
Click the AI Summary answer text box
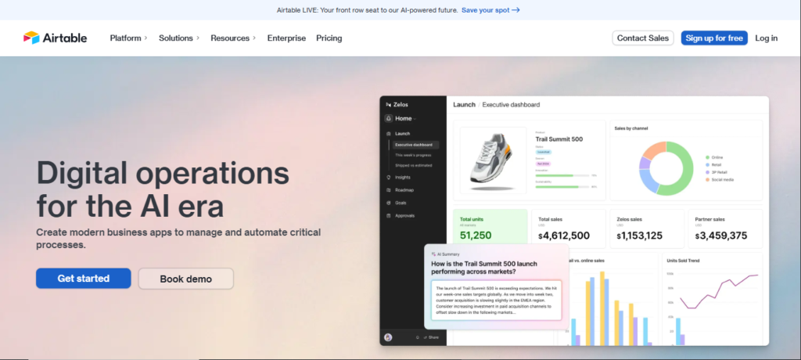(496, 301)
